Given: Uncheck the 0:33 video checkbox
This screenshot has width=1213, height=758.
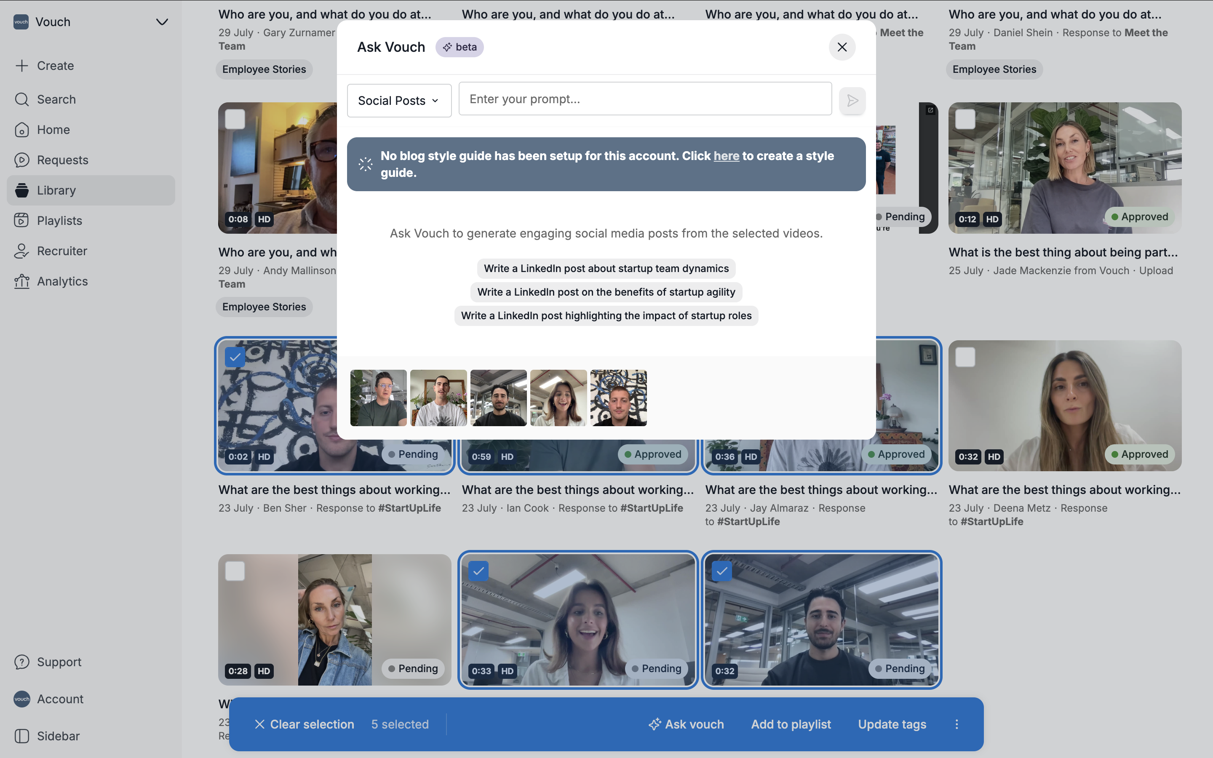Looking at the screenshot, I should (478, 571).
